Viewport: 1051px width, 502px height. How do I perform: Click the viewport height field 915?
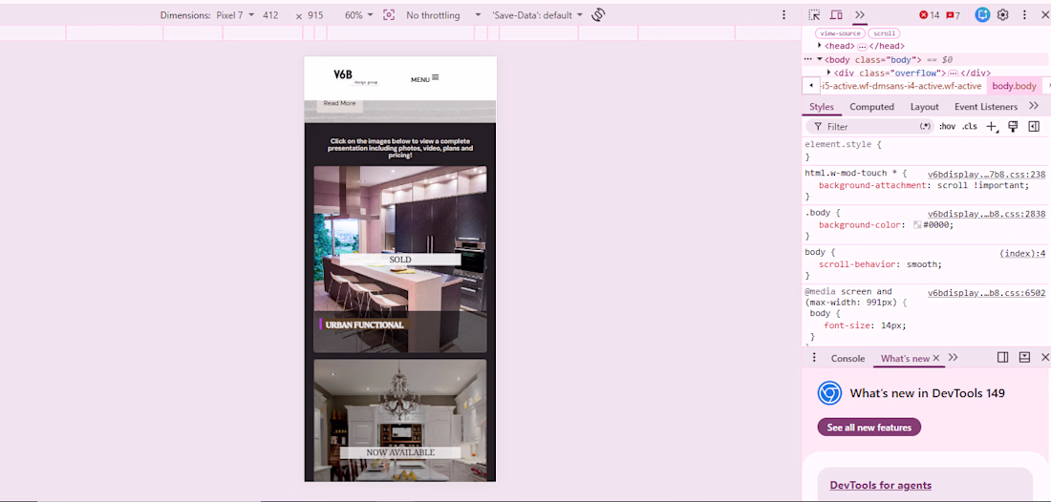pos(315,14)
